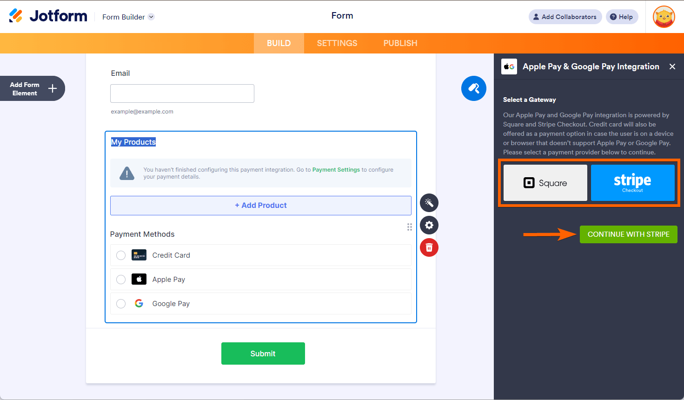The image size is (684, 400).
Task: Switch to the BUILD tab
Action: (279, 43)
